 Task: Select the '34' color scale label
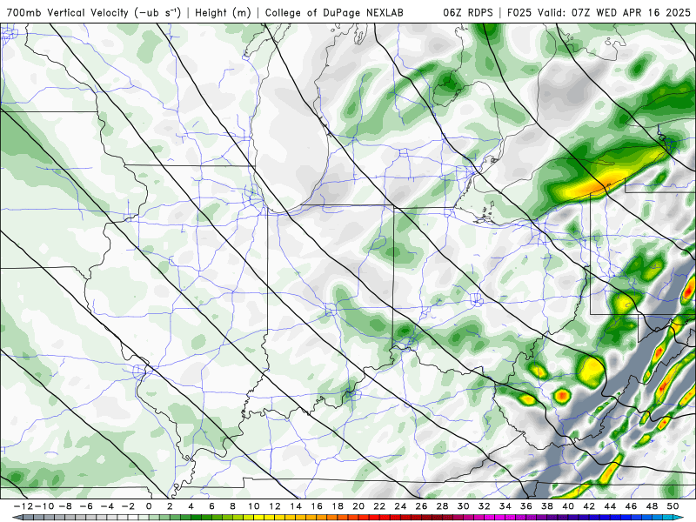click(x=505, y=506)
